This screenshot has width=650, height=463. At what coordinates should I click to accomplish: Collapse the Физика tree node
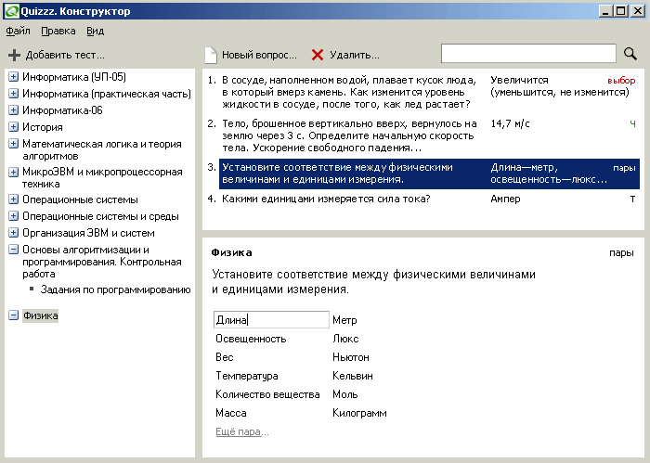[x=14, y=315]
